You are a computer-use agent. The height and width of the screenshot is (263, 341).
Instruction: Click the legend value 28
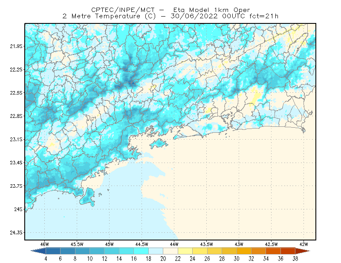222,259
